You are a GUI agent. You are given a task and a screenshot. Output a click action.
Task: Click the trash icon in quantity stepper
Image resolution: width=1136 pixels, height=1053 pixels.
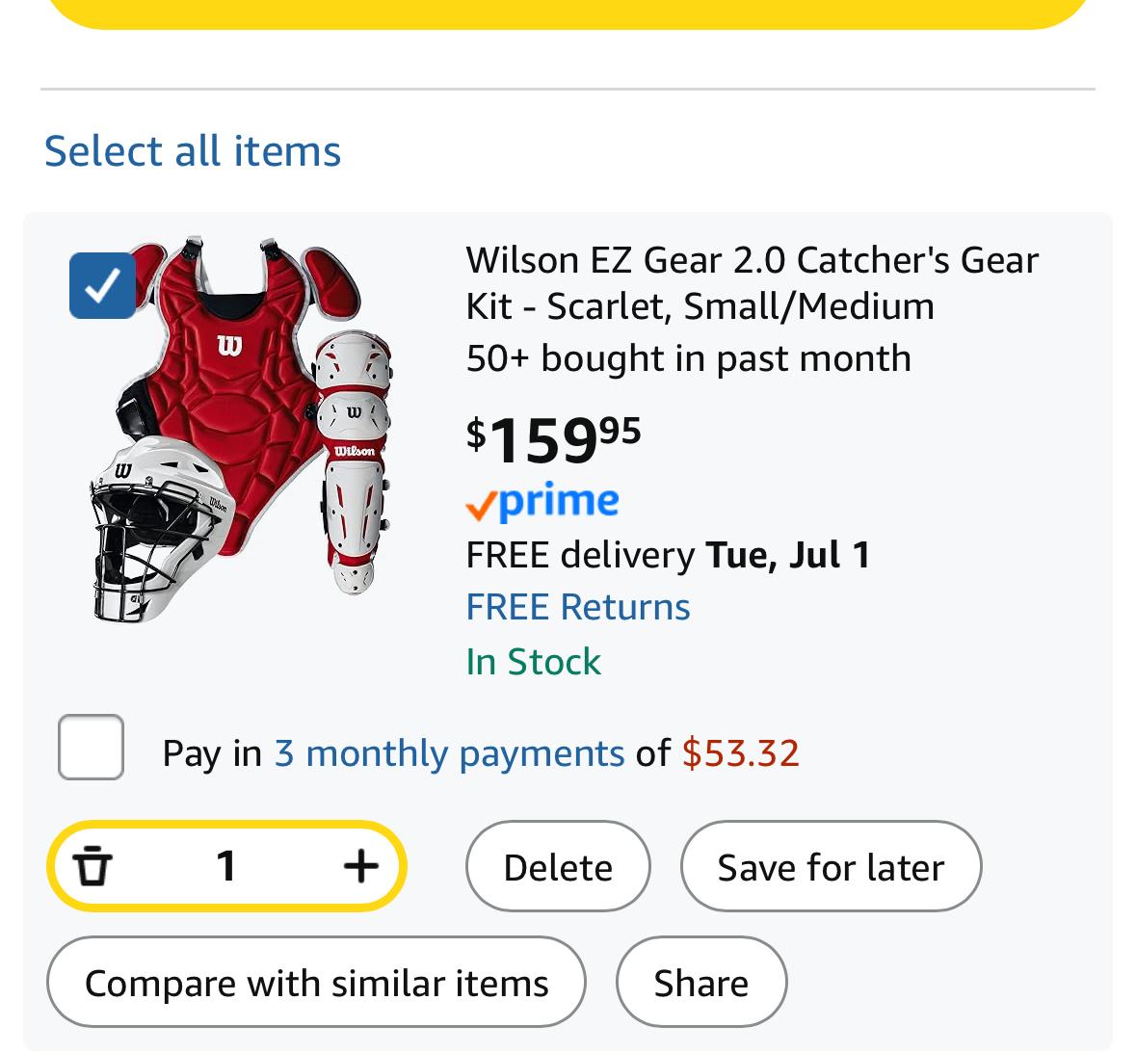pos(92,866)
